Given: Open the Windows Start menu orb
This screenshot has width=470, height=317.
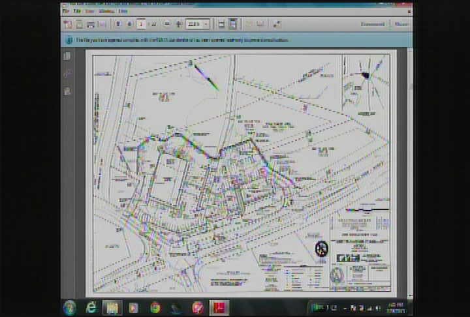Looking at the screenshot, I should 70,308.
